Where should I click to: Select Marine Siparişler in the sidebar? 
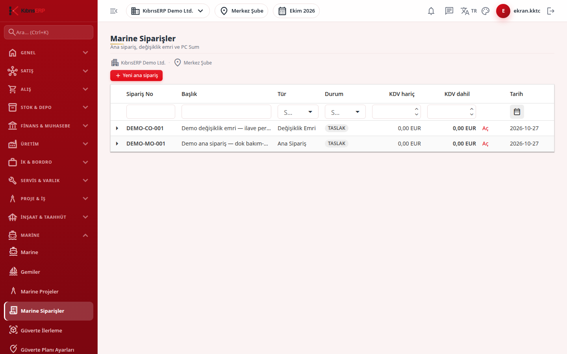coord(48,311)
